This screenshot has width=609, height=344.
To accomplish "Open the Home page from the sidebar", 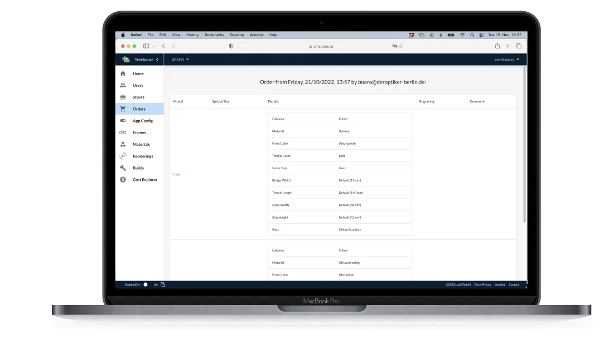I will point(139,73).
